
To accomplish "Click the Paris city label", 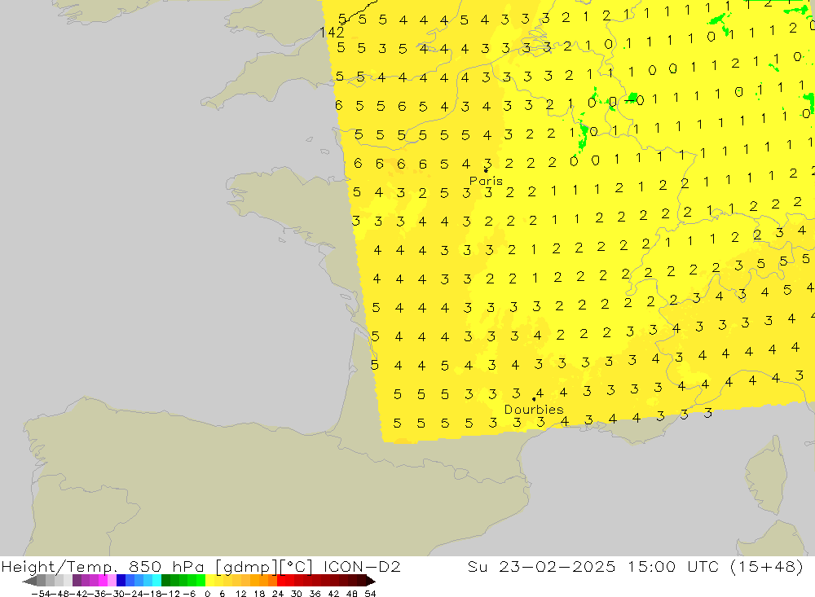I will pos(486,181).
